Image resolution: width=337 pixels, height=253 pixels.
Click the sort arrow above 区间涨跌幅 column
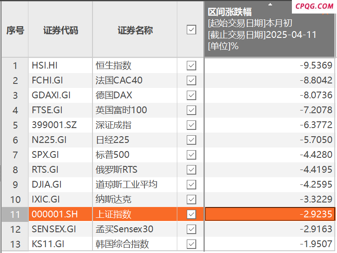point(270,5)
